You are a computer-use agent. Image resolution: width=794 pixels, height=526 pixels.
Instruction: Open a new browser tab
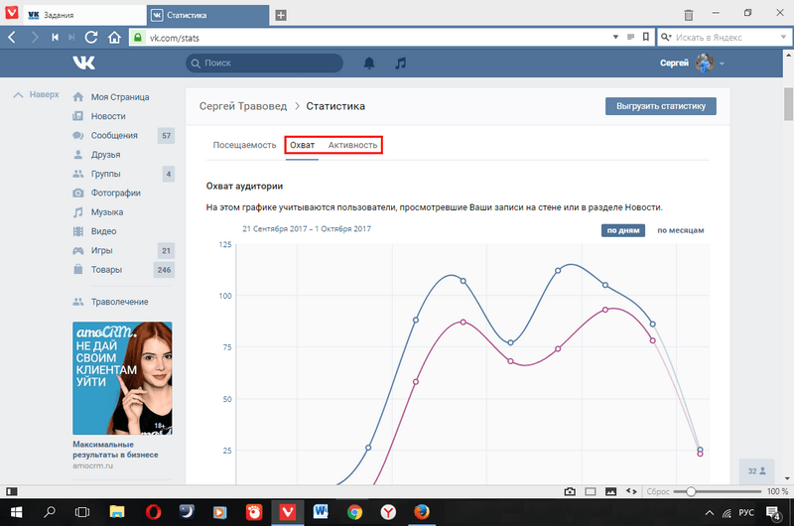(281, 15)
